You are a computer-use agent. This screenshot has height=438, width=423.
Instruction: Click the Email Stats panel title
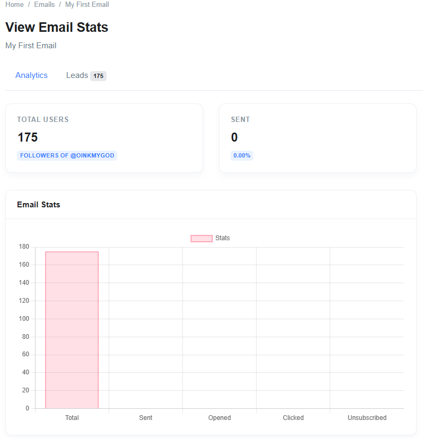(x=39, y=205)
